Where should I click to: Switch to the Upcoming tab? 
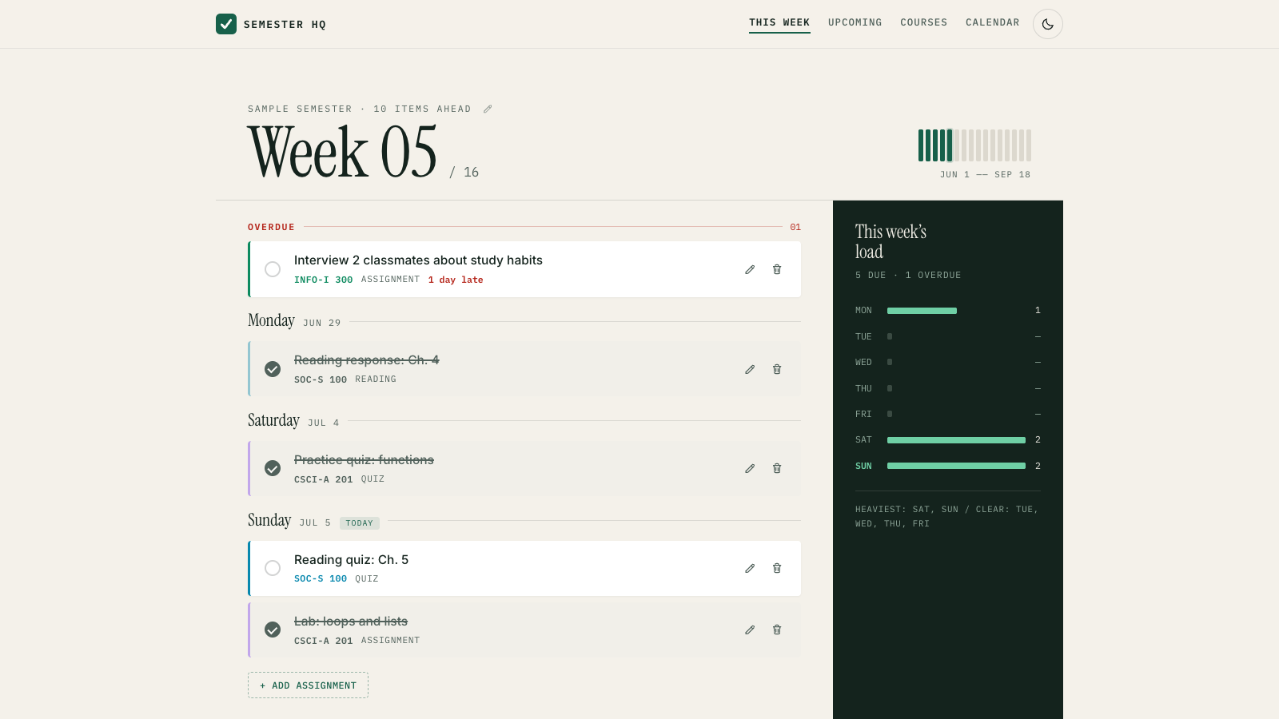click(855, 22)
